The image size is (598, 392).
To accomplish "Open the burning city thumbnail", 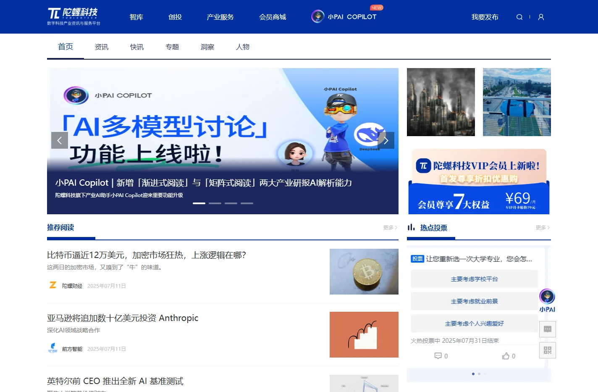I will [x=441, y=102].
